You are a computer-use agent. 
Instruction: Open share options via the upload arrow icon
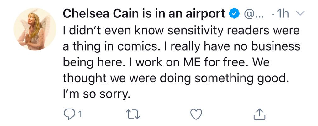260,114
